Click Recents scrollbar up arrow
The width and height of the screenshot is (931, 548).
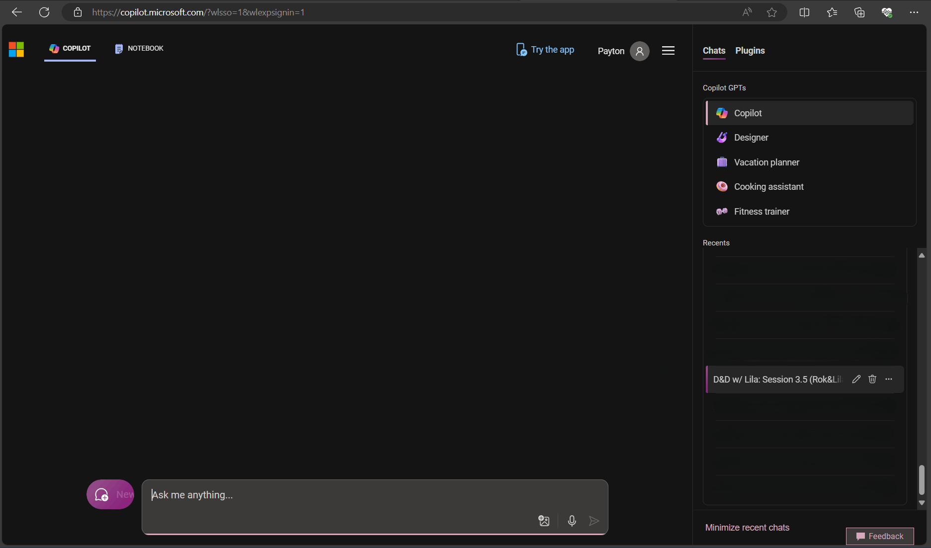point(922,255)
